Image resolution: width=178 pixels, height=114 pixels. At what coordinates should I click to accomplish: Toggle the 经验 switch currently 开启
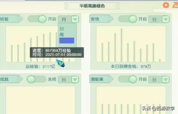tap(37, 19)
